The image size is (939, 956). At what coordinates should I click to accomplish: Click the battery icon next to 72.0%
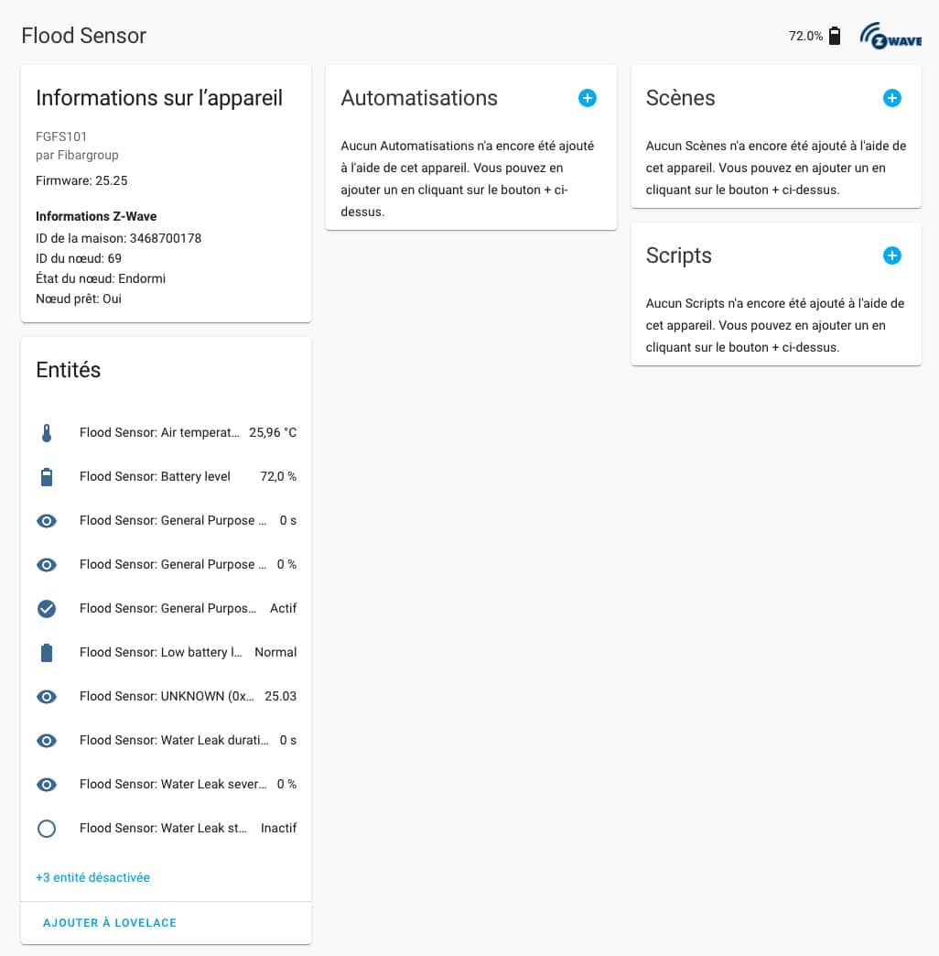(x=835, y=36)
